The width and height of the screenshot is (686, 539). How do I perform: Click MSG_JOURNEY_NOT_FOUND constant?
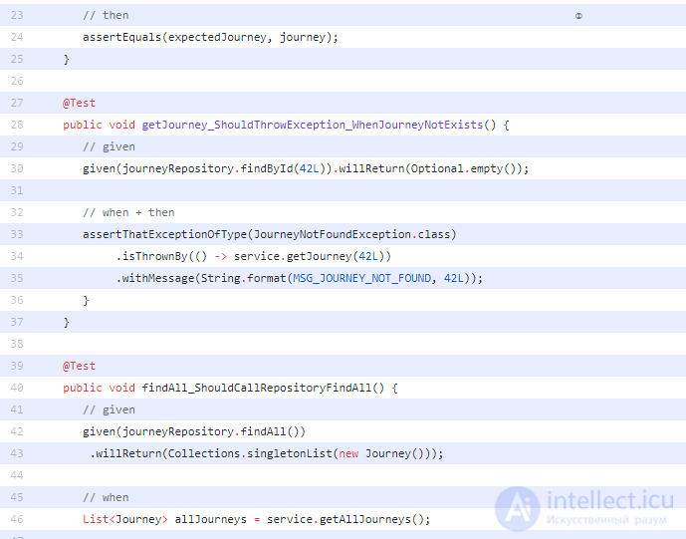click(361, 278)
